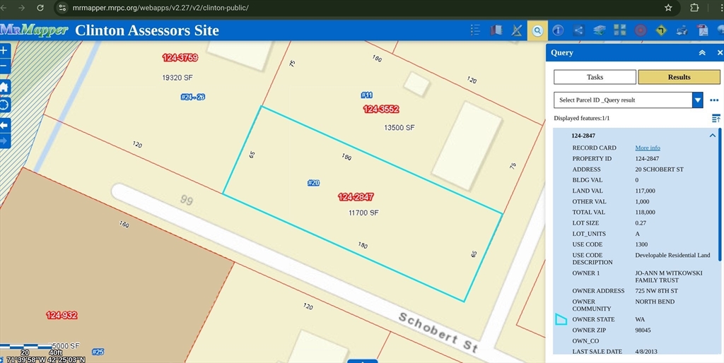
Task: Click parcel label 124-3552 on the map
Action: pos(381,109)
